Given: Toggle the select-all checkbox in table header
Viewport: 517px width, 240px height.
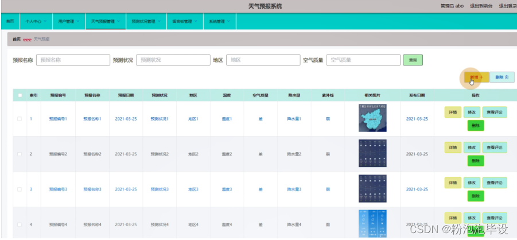Looking at the screenshot, I should (x=20, y=95).
